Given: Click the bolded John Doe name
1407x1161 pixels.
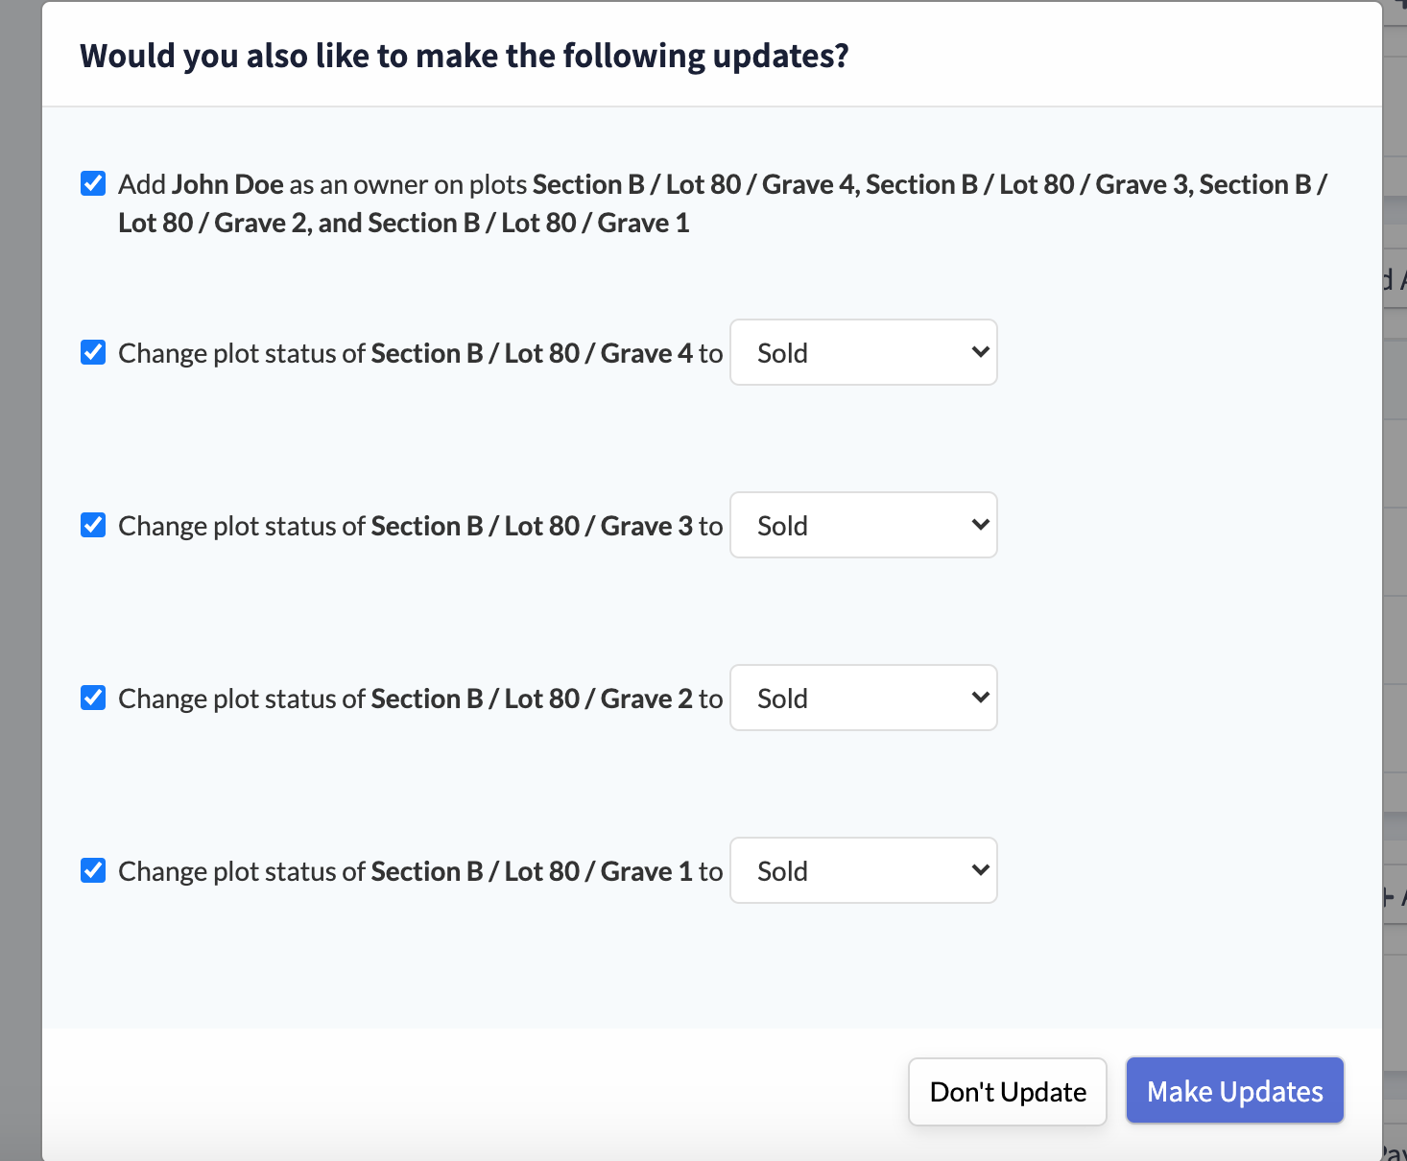Looking at the screenshot, I should 228,183.
